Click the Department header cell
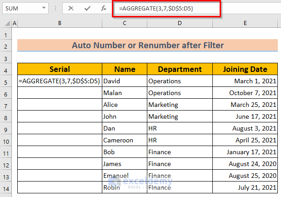This screenshot has height=197, width=281. [x=180, y=69]
